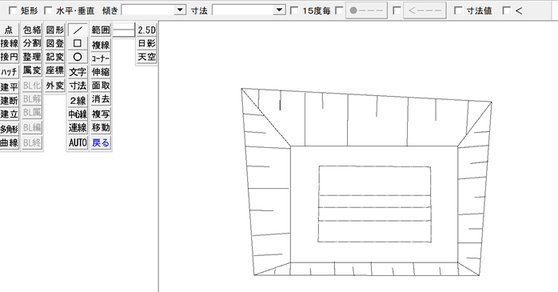Activate the 包絡 tool
This screenshot has width=558, height=292.
click(x=32, y=30)
